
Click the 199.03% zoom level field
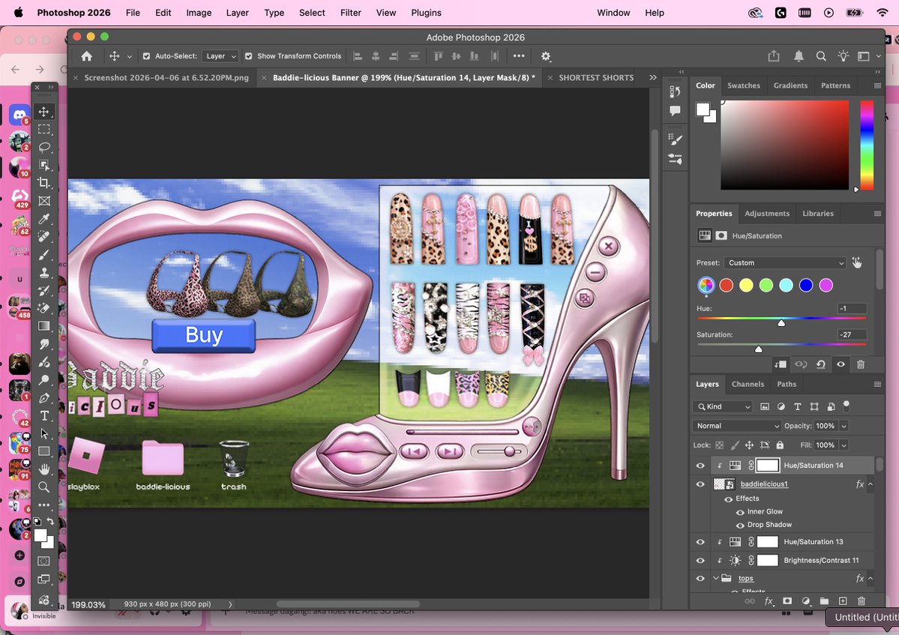(x=88, y=604)
